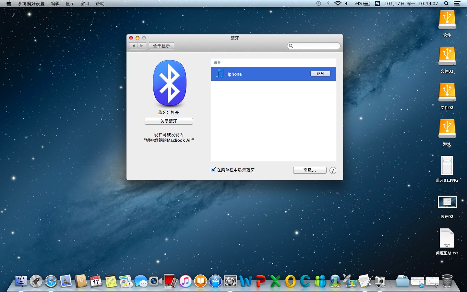Click the volume icon in menu bar
The width and height of the screenshot is (467, 292).
(x=346, y=4)
